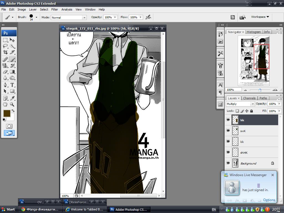
Task: Switch to the Paths tab
Action: click(x=263, y=98)
